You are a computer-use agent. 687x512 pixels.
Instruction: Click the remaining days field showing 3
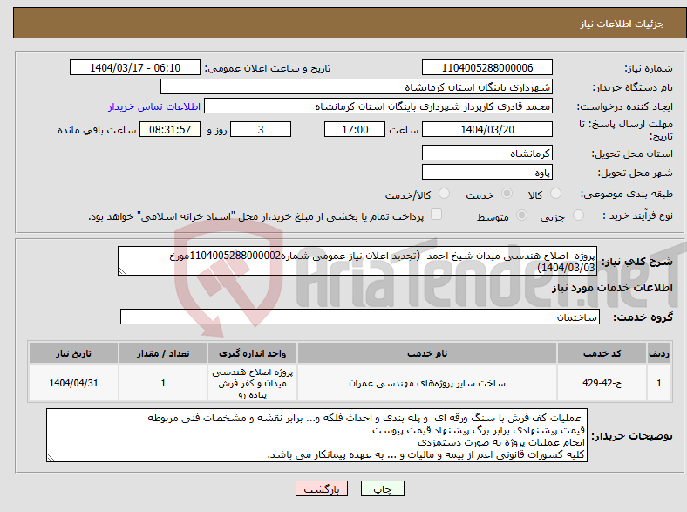pyautogui.click(x=261, y=129)
